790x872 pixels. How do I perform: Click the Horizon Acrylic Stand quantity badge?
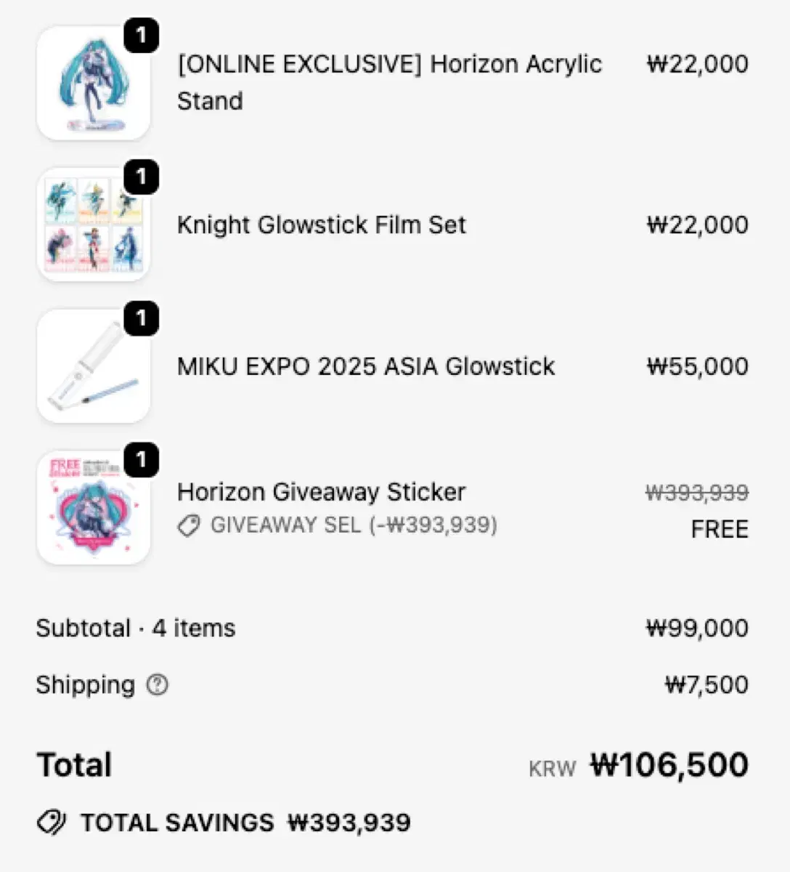pyautogui.click(x=141, y=36)
